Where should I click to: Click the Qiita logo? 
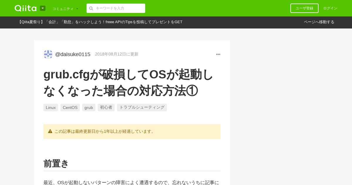pyautogui.click(x=26, y=8)
